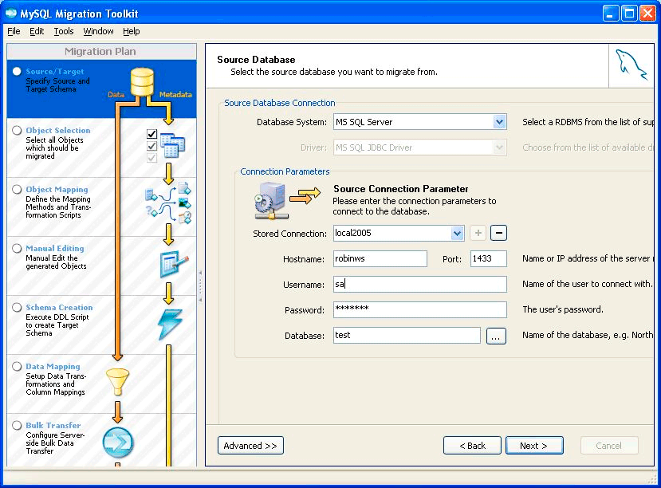This screenshot has width=661, height=488.
Task: Click the Source Connection Parameter heading
Action: coord(401,189)
